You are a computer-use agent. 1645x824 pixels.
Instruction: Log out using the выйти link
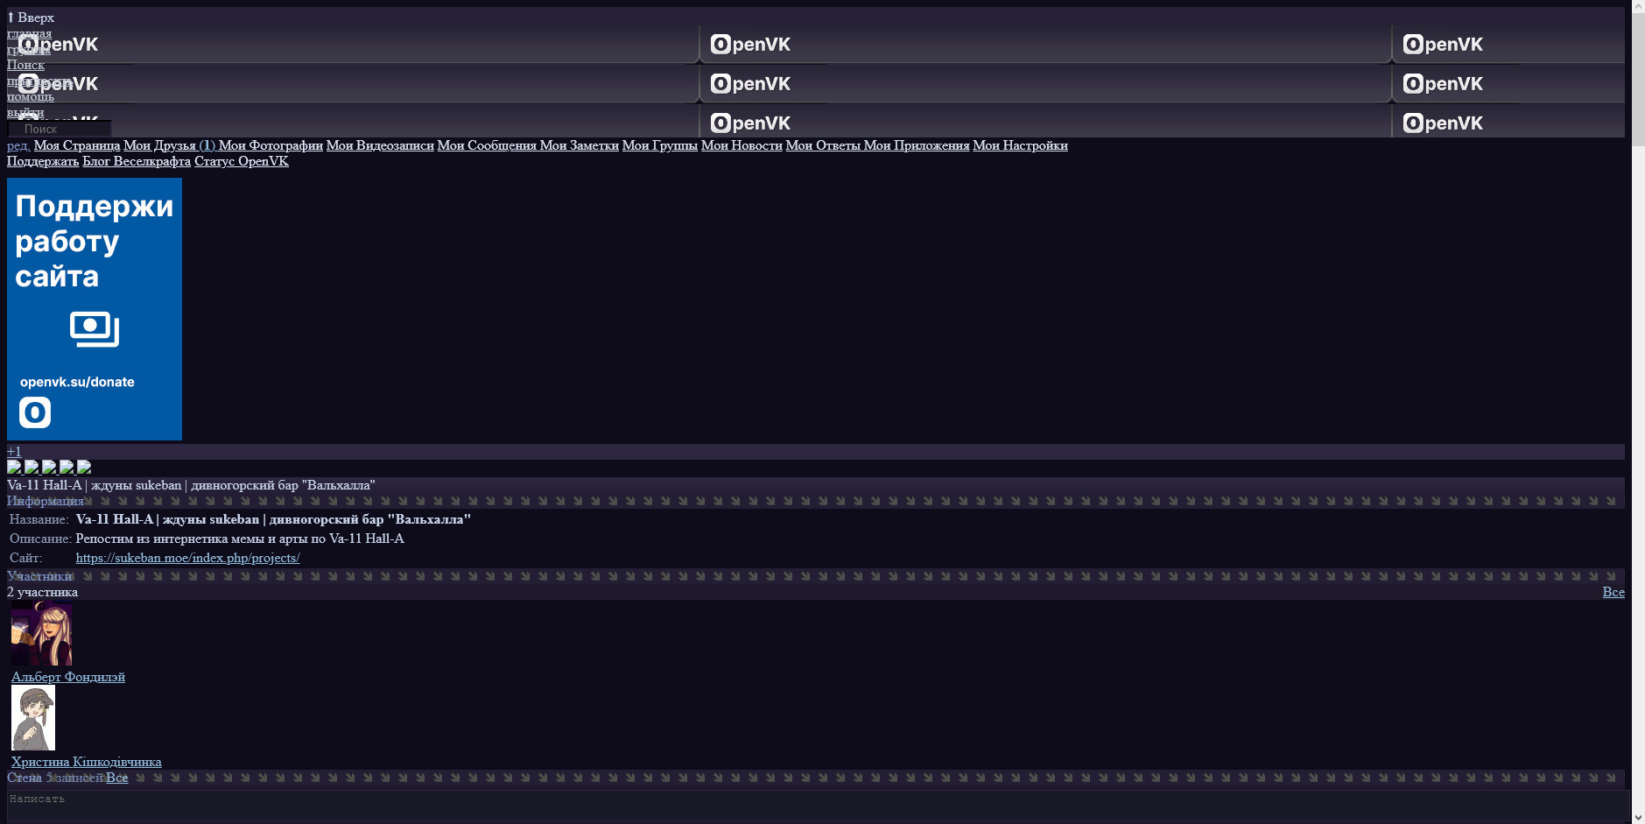point(25,112)
